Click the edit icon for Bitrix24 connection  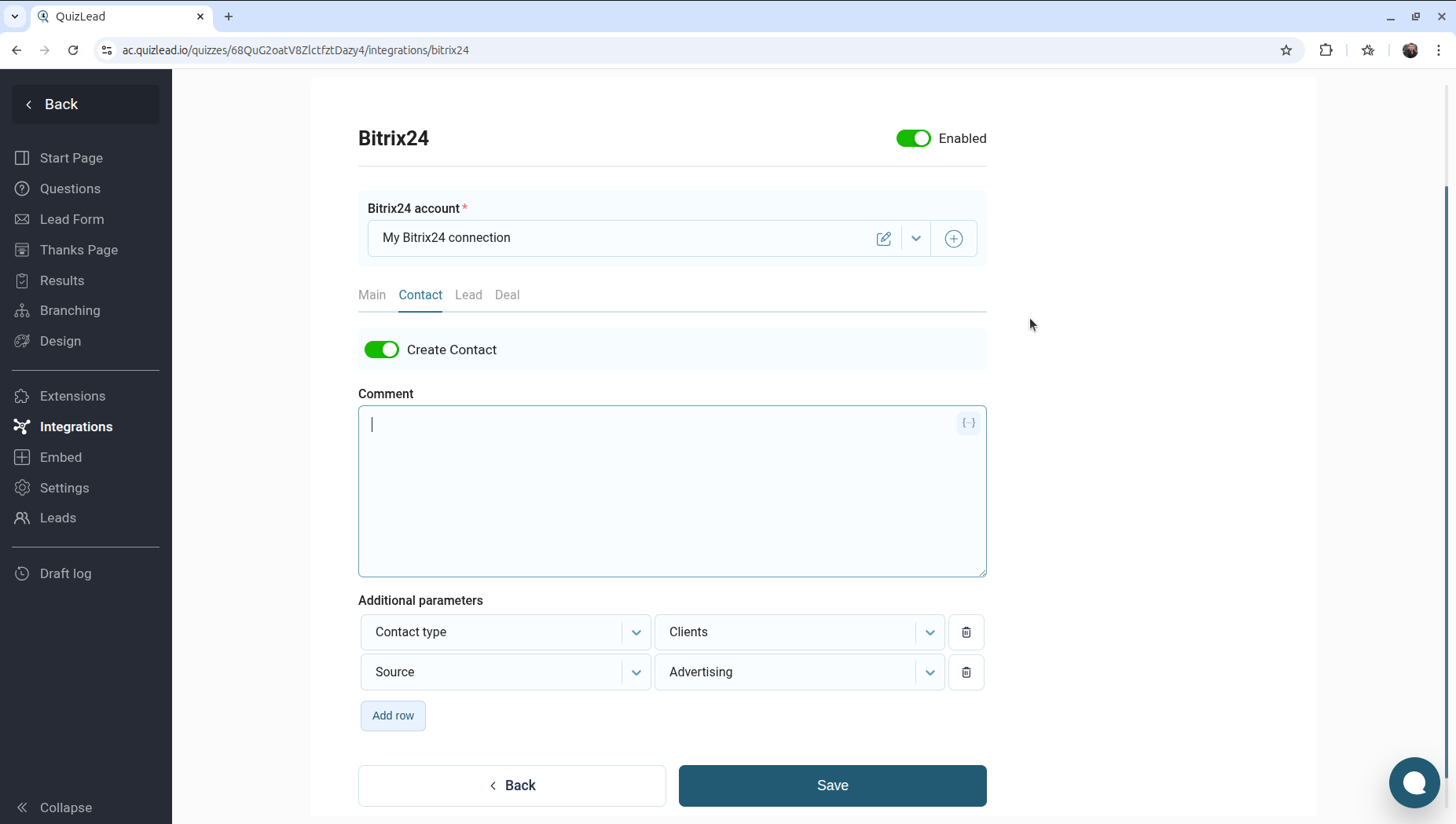[883, 239]
